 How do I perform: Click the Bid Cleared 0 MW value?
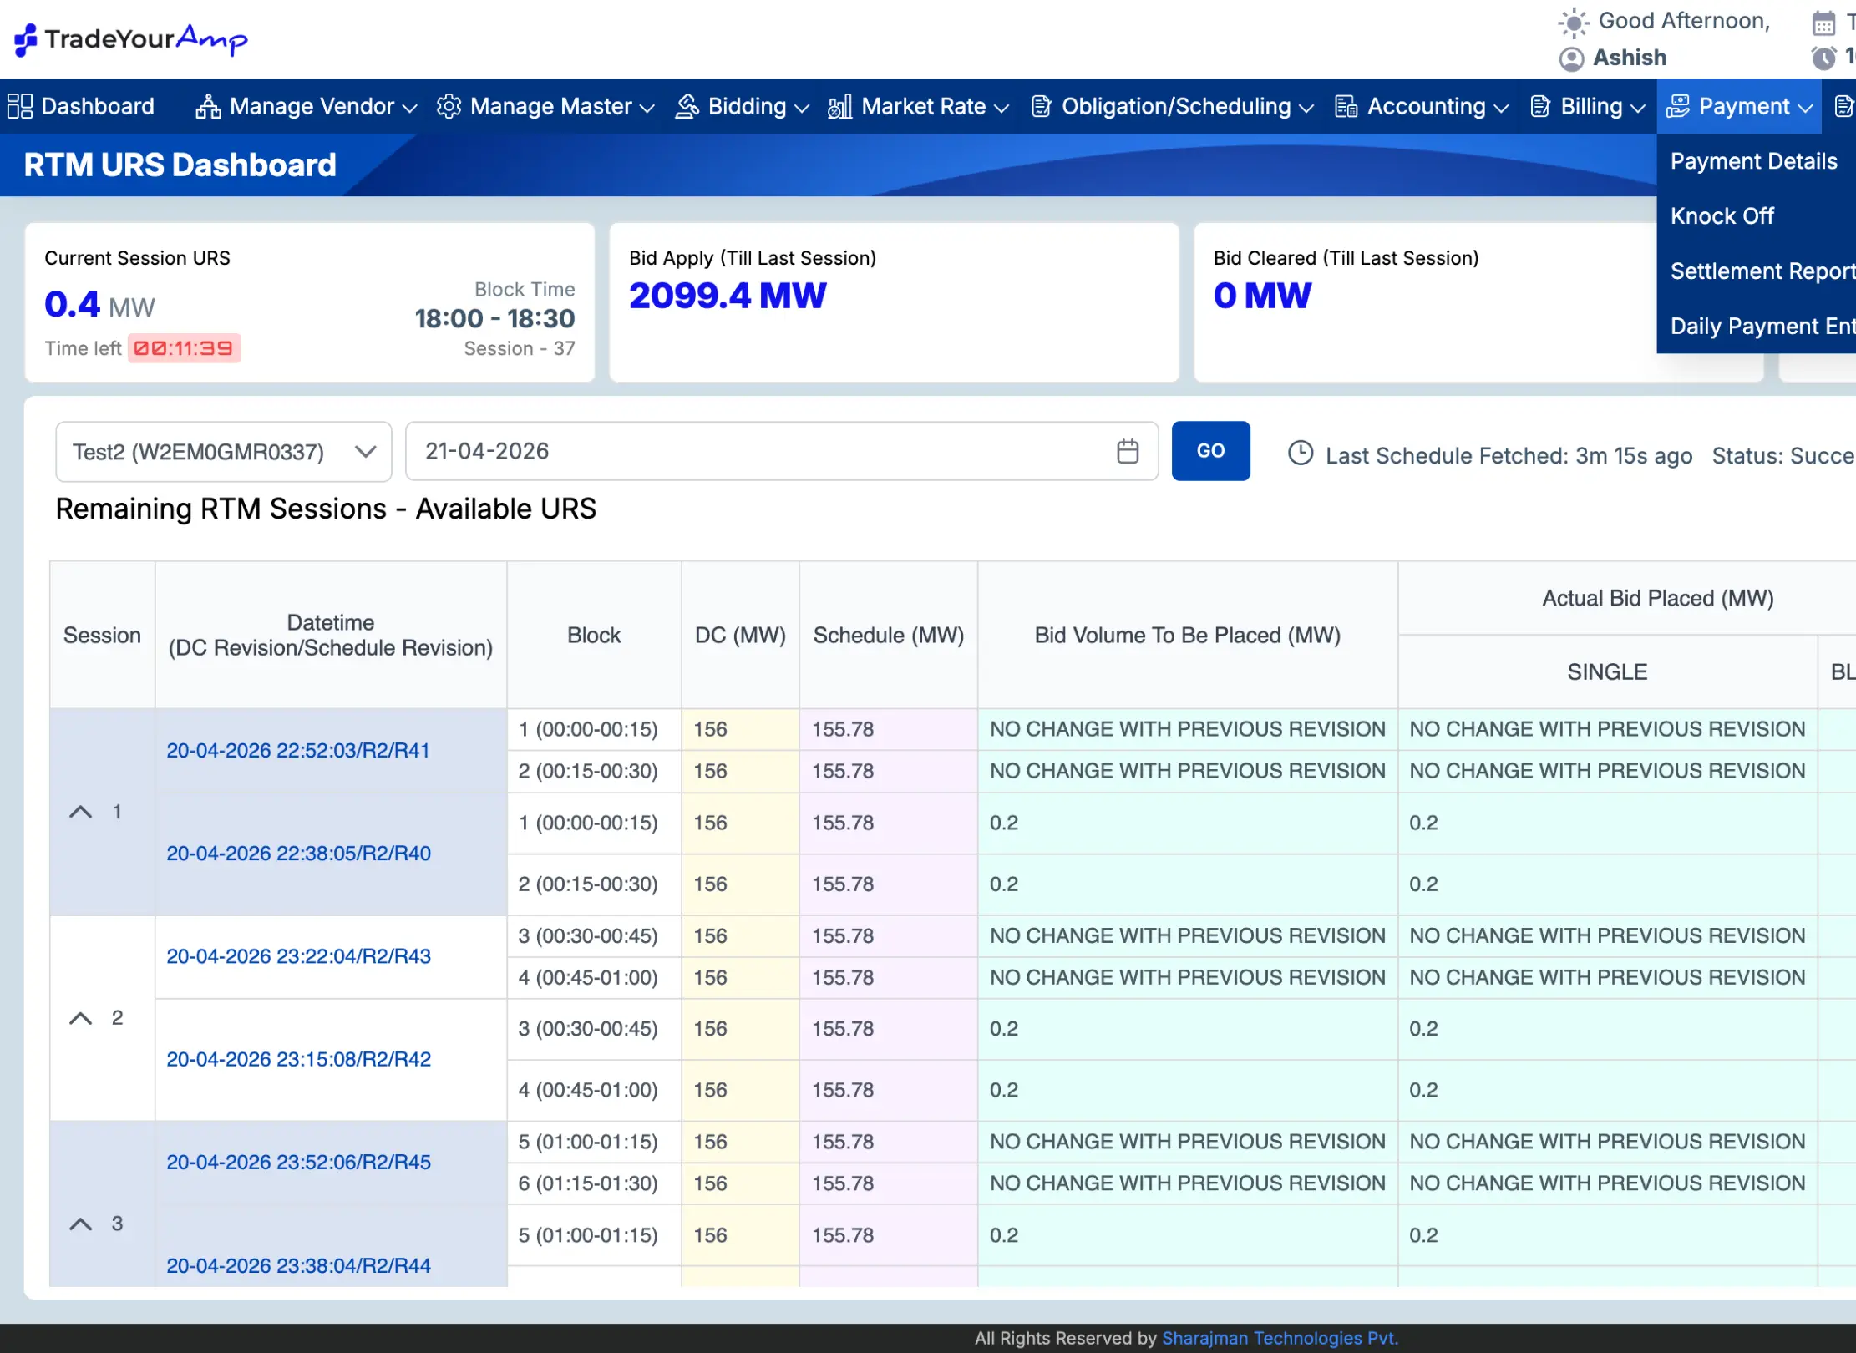click(1262, 295)
